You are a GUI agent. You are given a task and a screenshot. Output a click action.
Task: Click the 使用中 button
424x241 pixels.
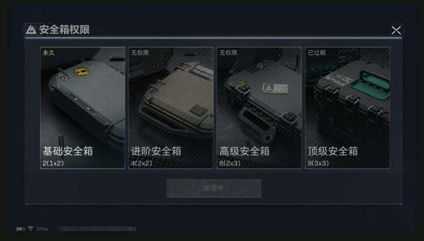(x=214, y=188)
